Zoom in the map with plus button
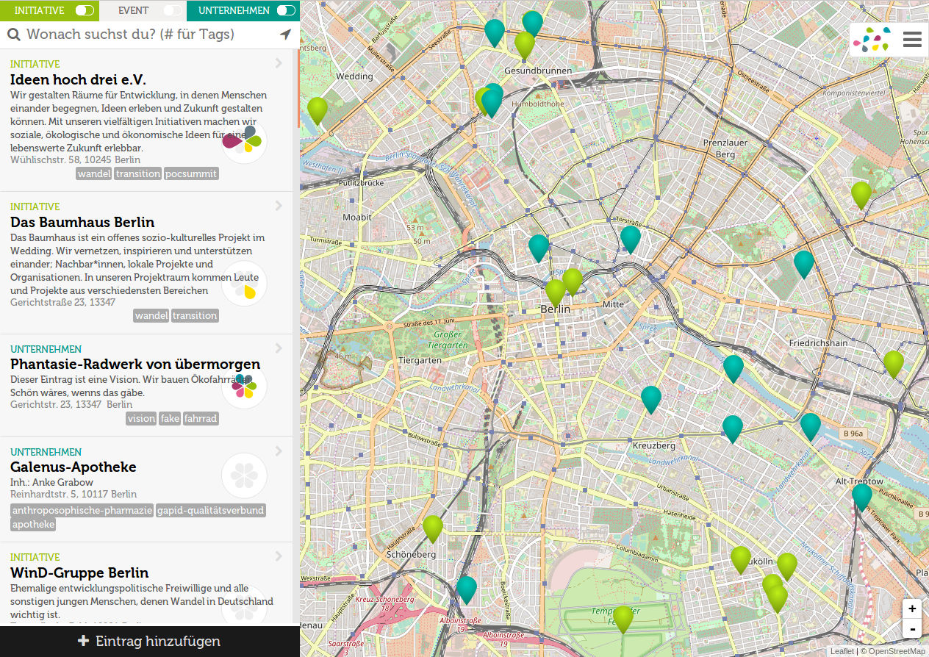Screen dimensions: 929x657 [912, 608]
